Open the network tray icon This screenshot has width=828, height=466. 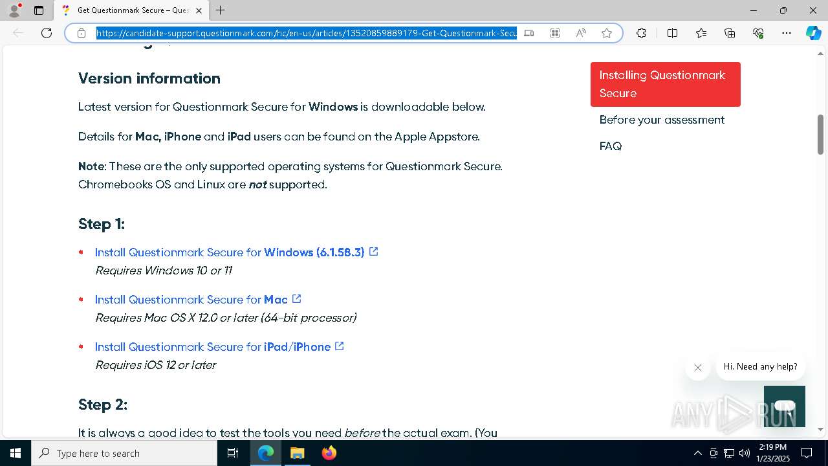coord(729,453)
